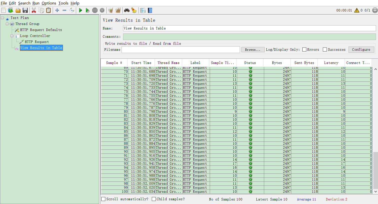The image size is (378, 204).
Task: Enable the Successes only checkbox
Action: [x=325, y=49]
